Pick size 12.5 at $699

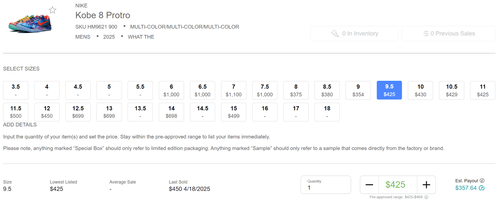pos(78,112)
